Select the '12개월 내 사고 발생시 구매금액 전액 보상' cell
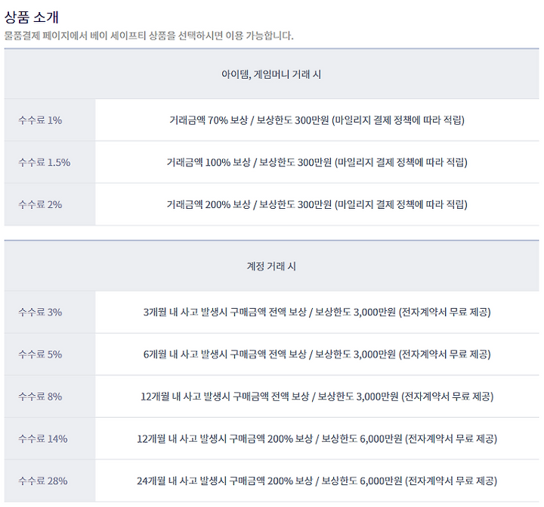The height and width of the screenshot is (507, 544). point(317,397)
